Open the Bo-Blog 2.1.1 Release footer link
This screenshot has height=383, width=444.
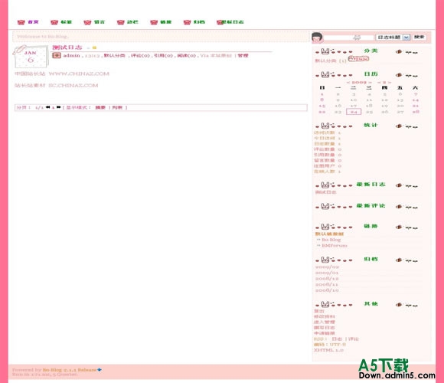[70, 370]
